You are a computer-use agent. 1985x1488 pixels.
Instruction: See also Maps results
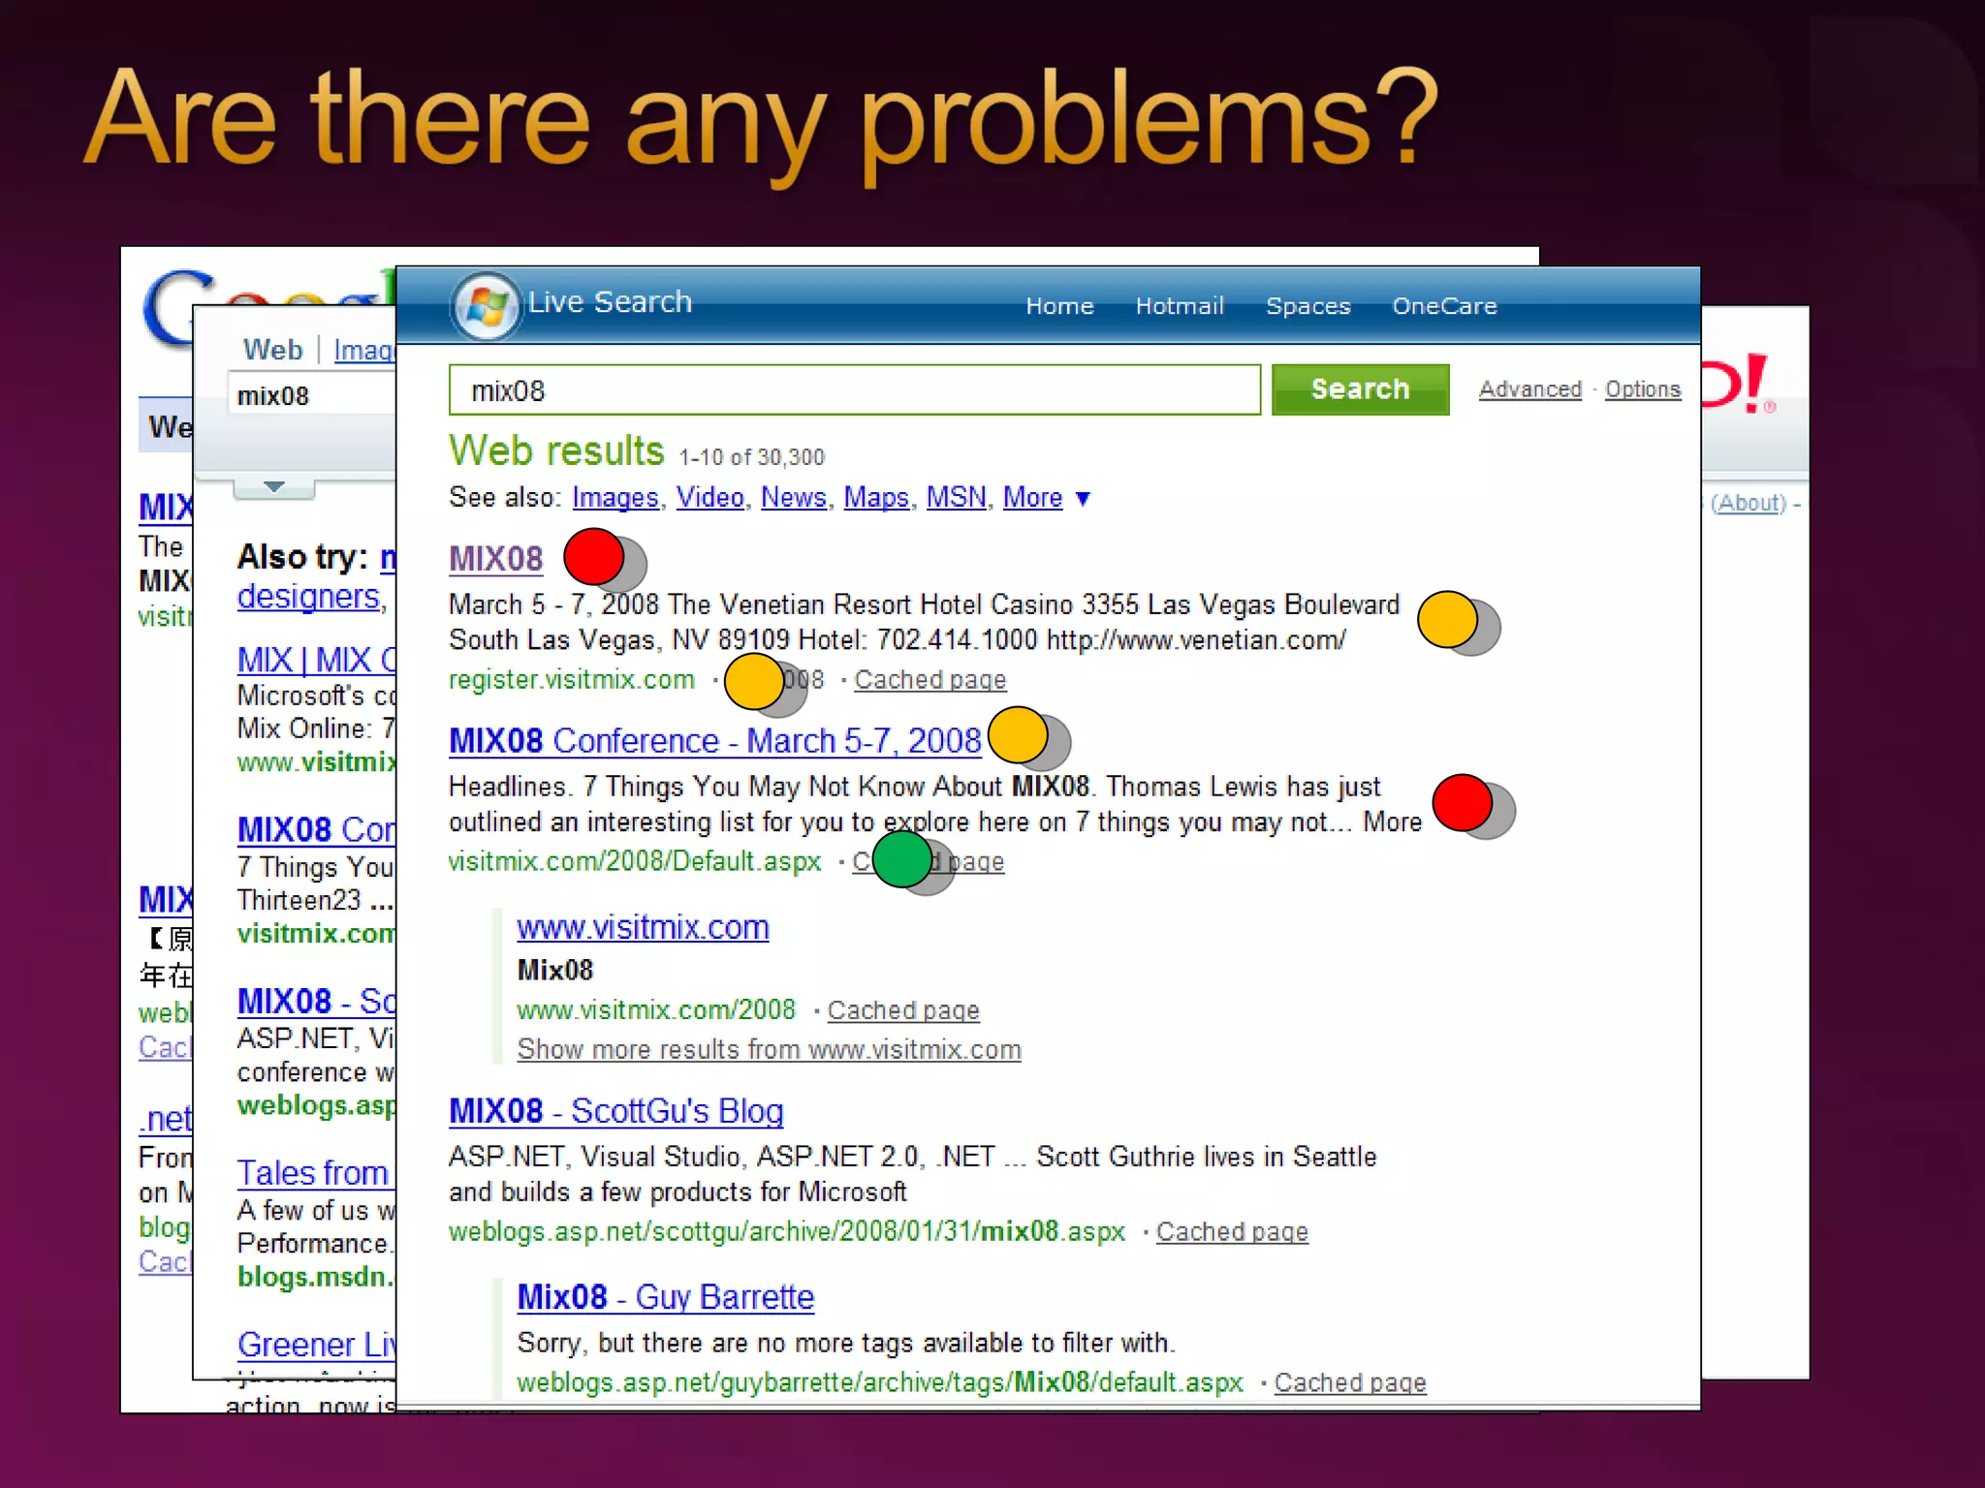[x=876, y=498]
